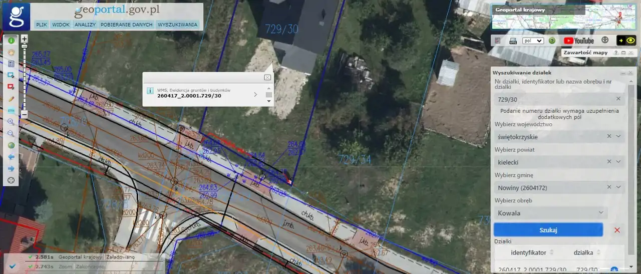Open the XYH coordinates tool
The image size is (641, 274).
[11, 110]
